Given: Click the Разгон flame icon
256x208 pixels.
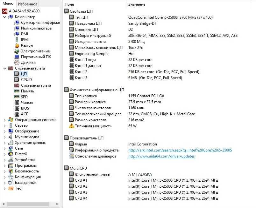Looking at the screenshot, I should [x=17, y=45].
